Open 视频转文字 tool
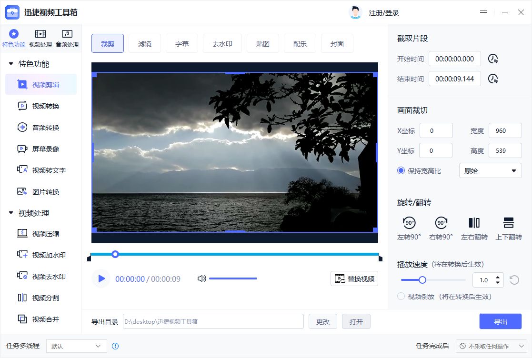The image size is (532, 358). [41, 170]
